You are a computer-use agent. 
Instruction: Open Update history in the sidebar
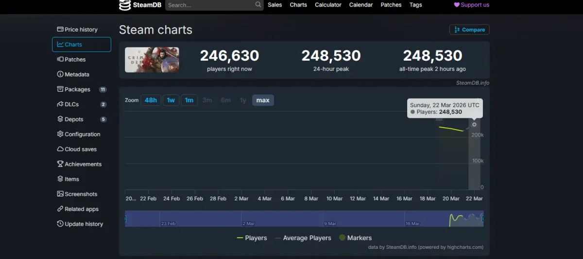(82, 224)
